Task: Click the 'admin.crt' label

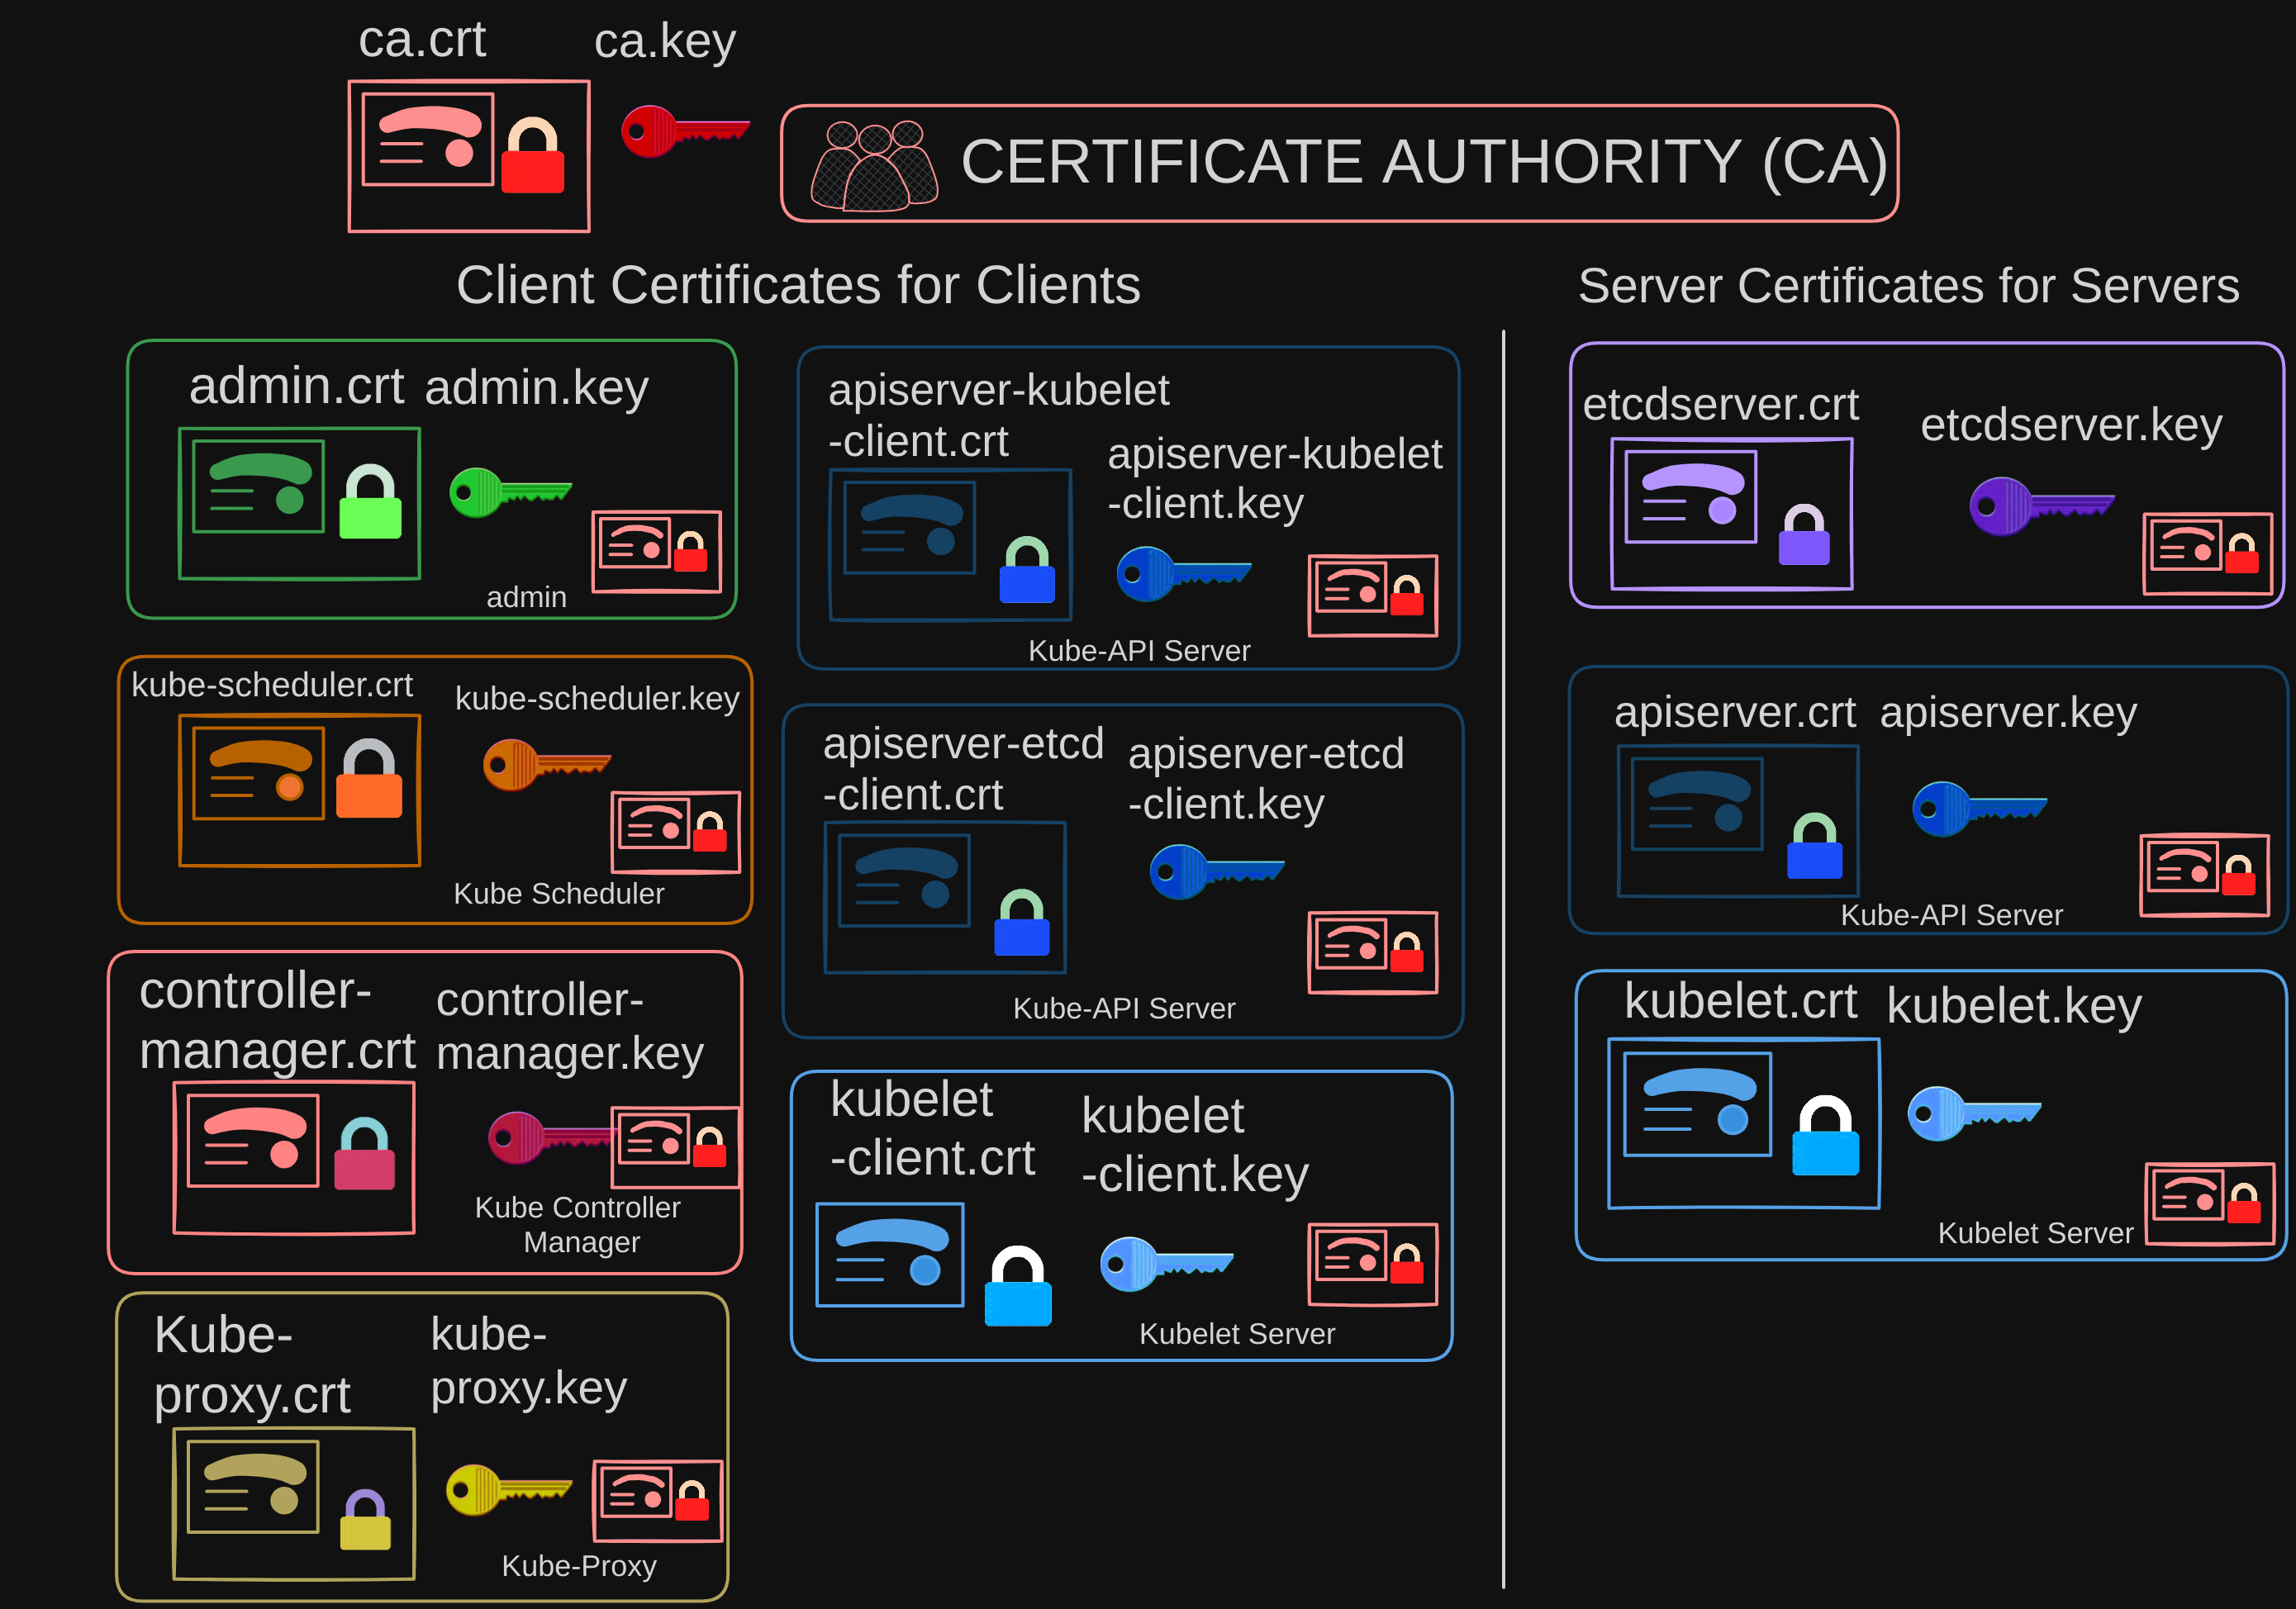Action: pos(296,386)
